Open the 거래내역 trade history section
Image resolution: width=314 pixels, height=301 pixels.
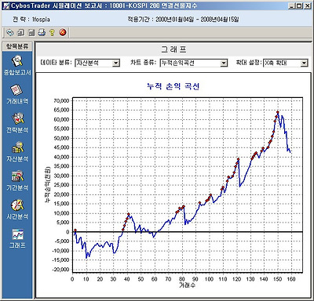[17, 94]
